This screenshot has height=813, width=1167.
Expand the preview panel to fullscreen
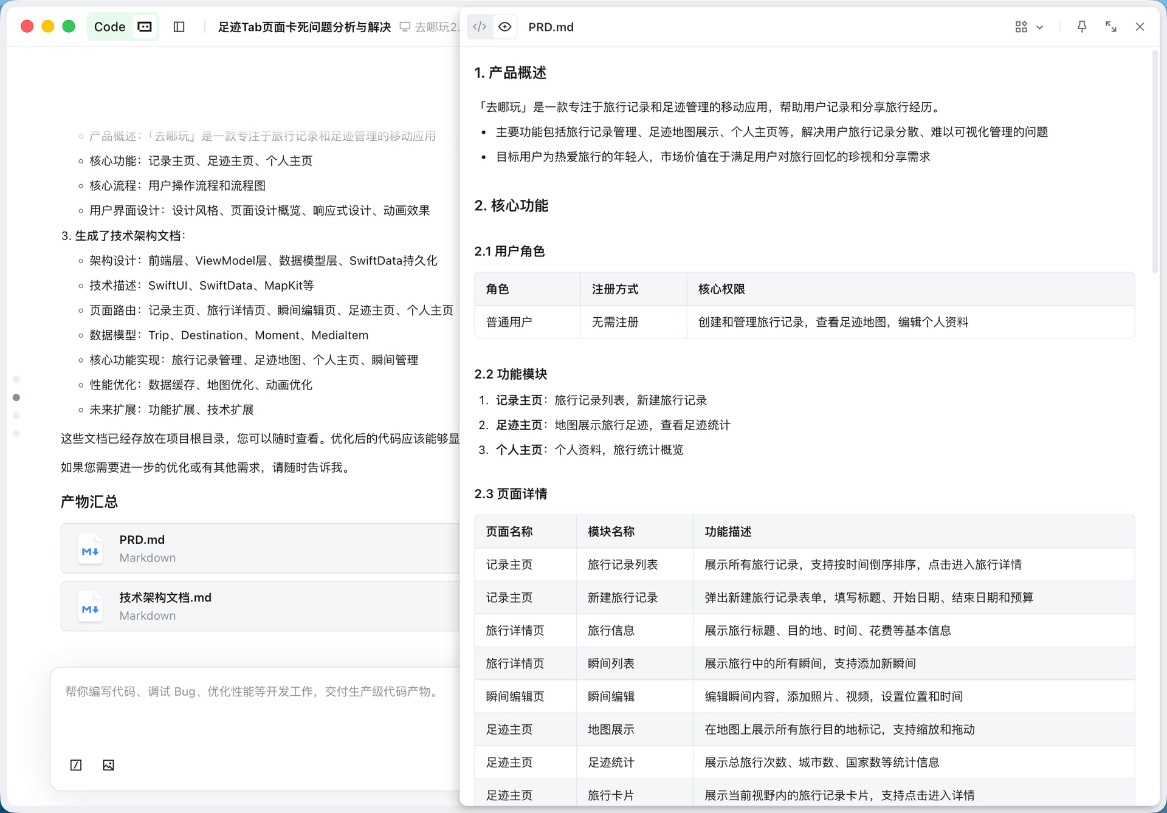point(1110,27)
